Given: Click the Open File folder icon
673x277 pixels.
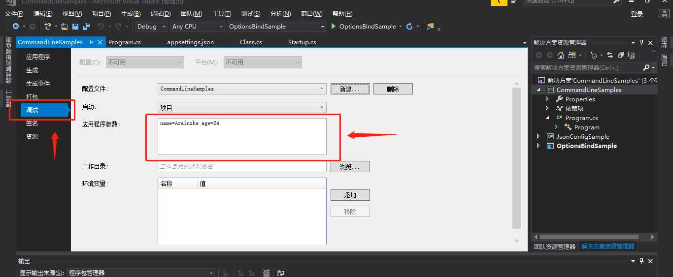Looking at the screenshot, I should point(65,27).
